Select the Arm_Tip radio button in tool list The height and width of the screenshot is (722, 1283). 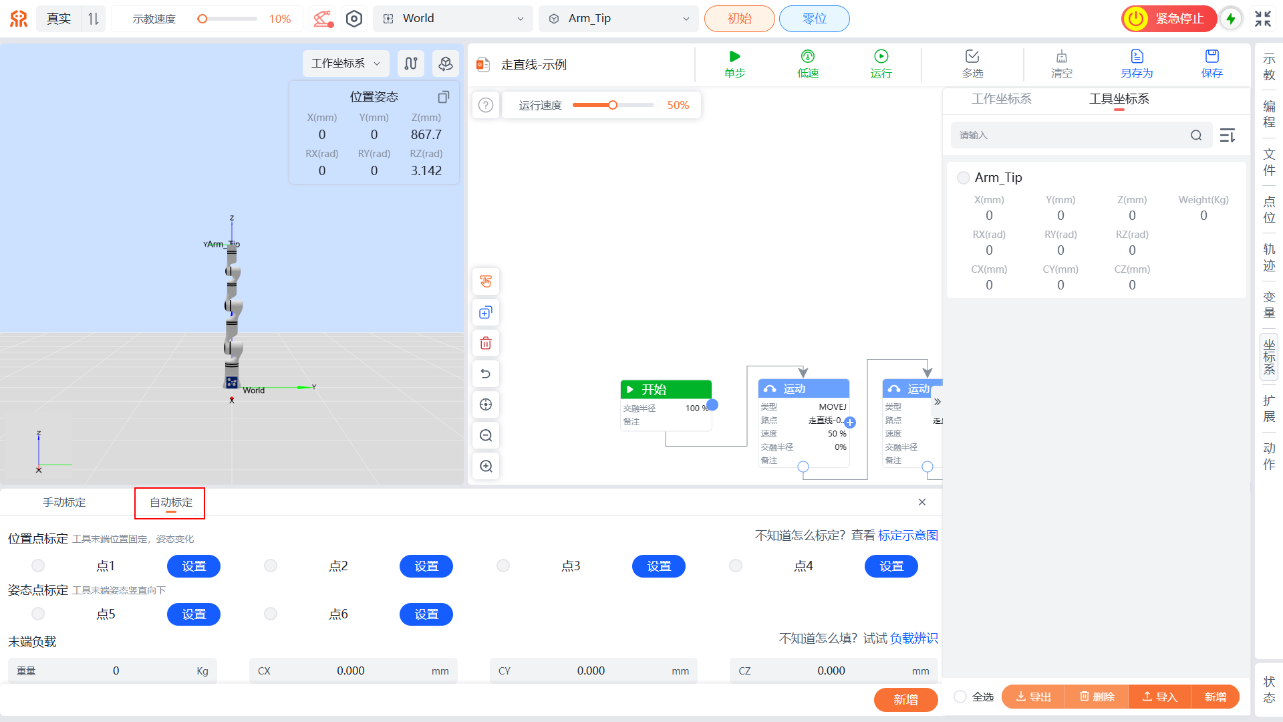point(963,178)
